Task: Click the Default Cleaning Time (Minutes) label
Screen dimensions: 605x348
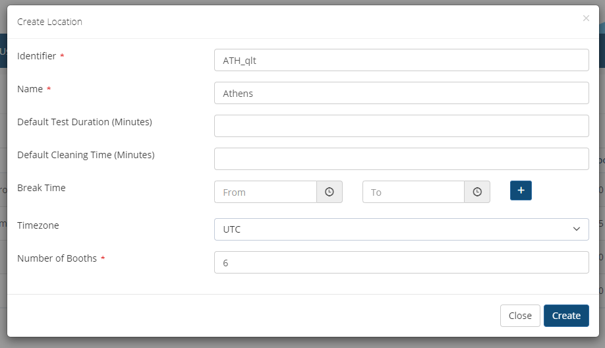Action: coord(86,155)
